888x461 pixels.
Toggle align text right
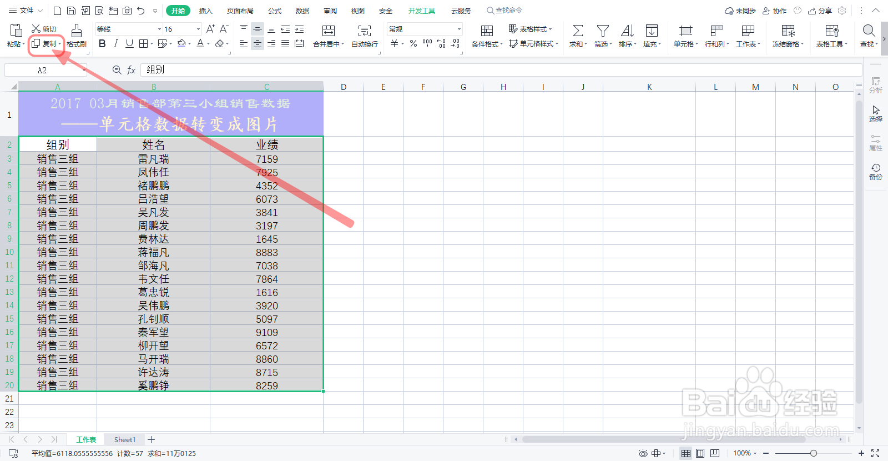pyautogui.click(x=271, y=43)
